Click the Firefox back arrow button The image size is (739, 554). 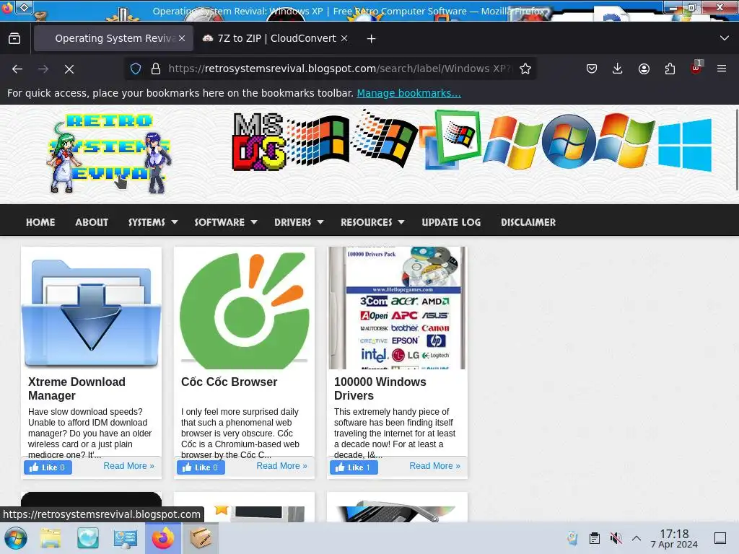pyautogui.click(x=17, y=69)
